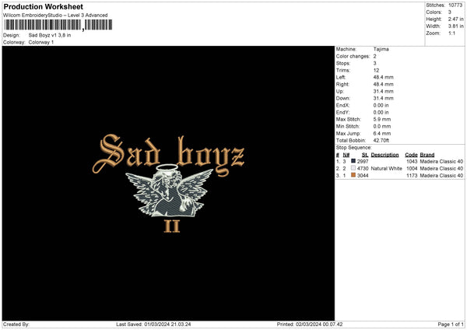Screen dimensions: 467x330
Task: Click the "Page 1 of 1" footer text
Action: [x=451, y=325]
